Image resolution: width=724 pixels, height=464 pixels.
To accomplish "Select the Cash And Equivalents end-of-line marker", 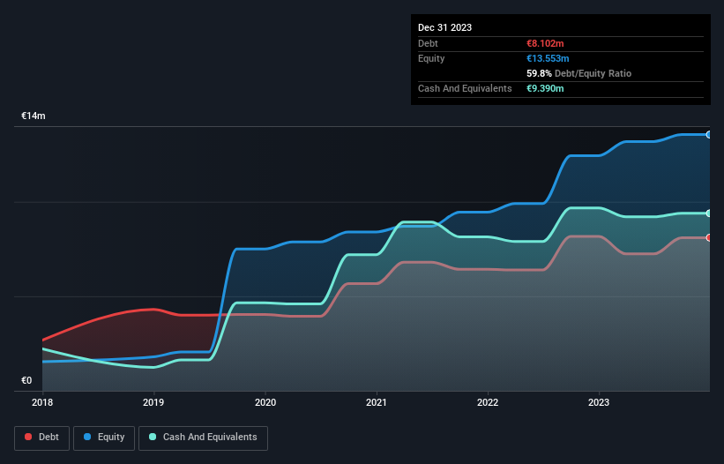I will (709, 213).
